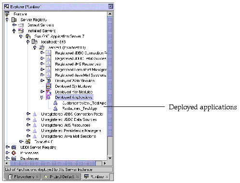The image size is (240, 183).
Task: Click the Registered JavaMail Sessions icon
Action: pos(48,75)
